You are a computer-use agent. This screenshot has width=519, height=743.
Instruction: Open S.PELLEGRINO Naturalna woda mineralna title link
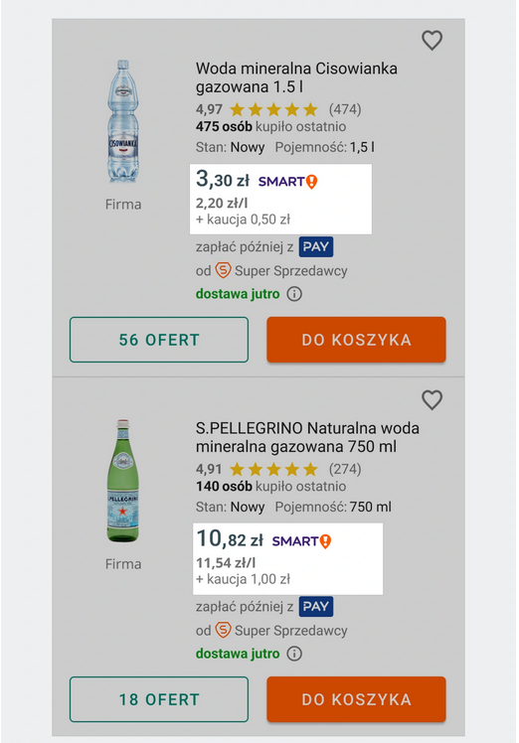click(x=307, y=437)
